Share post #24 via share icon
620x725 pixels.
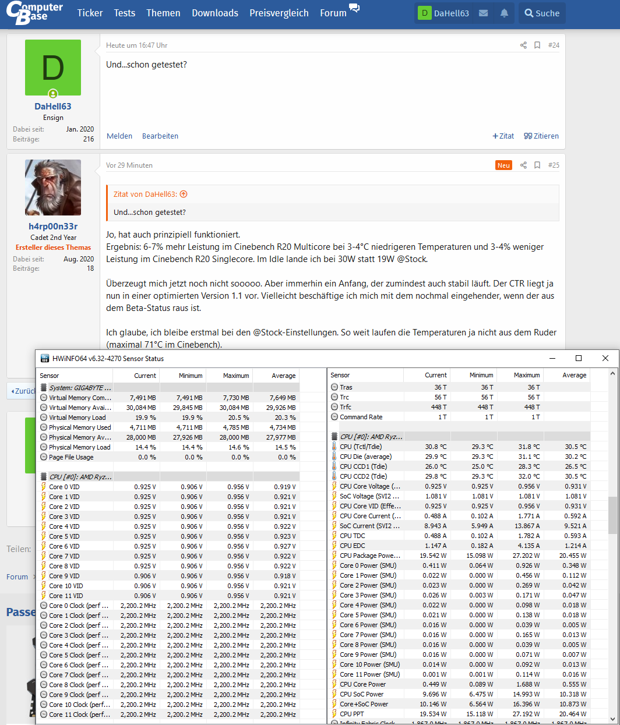tap(523, 45)
